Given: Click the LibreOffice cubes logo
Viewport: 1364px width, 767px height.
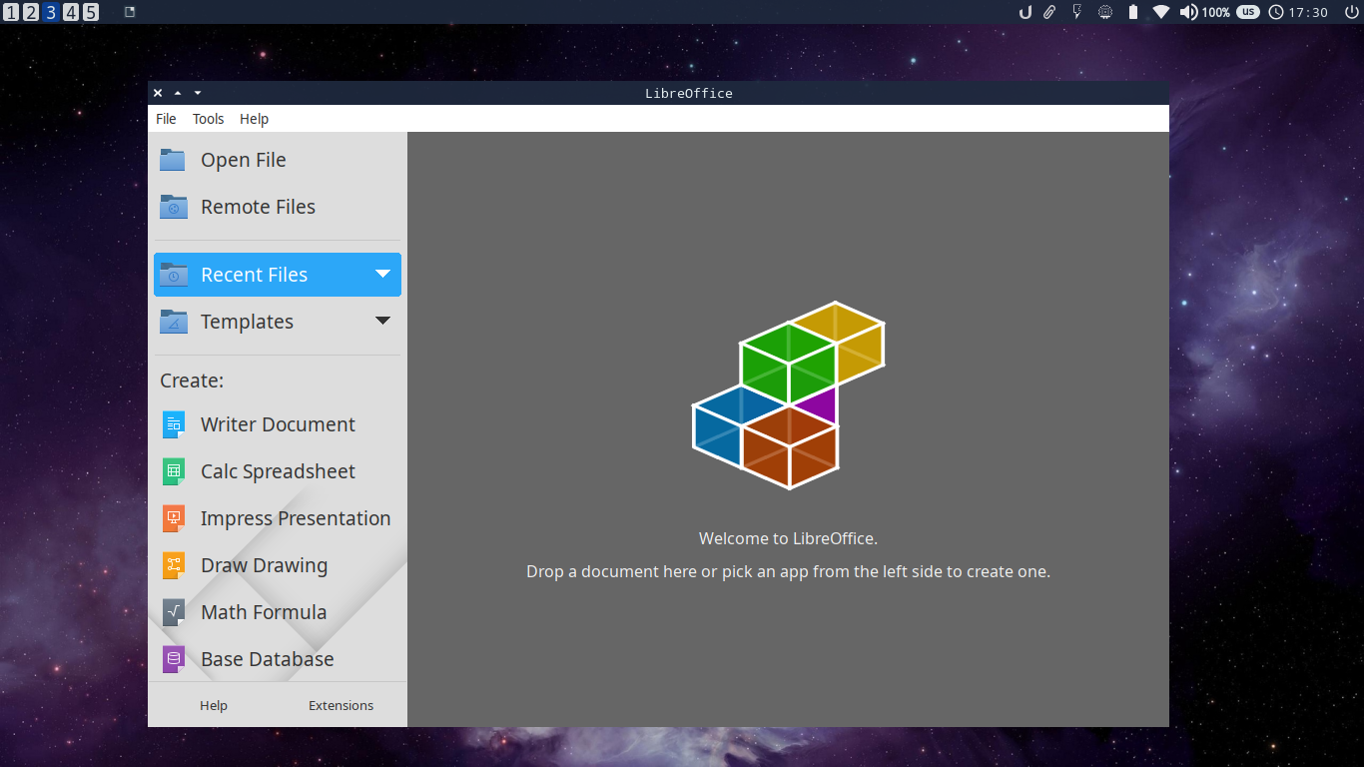Looking at the screenshot, I should pos(789,395).
